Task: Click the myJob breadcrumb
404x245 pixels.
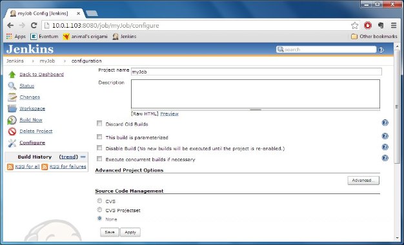Action: coord(47,61)
